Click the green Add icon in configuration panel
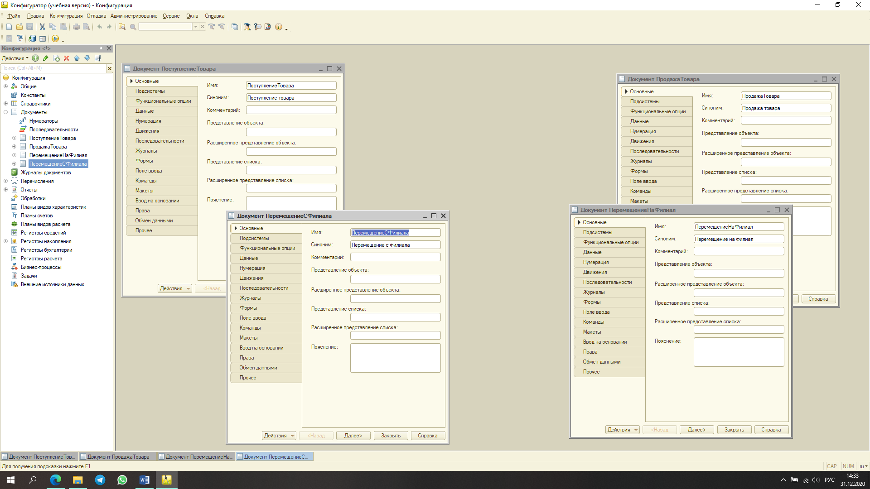870x489 pixels. (x=35, y=58)
